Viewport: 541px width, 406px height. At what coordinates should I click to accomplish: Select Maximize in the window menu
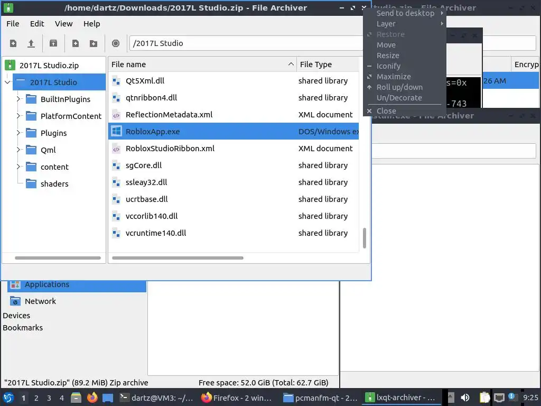point(405,77)
